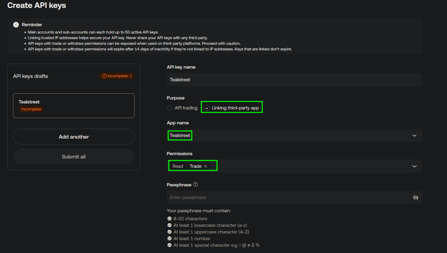Remove the Trade permission via its X icon

[205, 166]
